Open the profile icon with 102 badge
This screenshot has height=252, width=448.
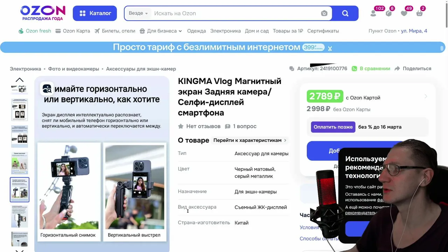coord(373,13)
